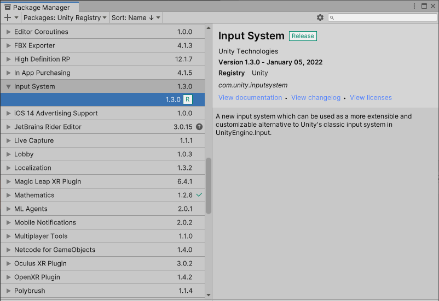Click the Mathematics installed checkmark icon
This screenshot has height=301, width=439.
[199, 195]
